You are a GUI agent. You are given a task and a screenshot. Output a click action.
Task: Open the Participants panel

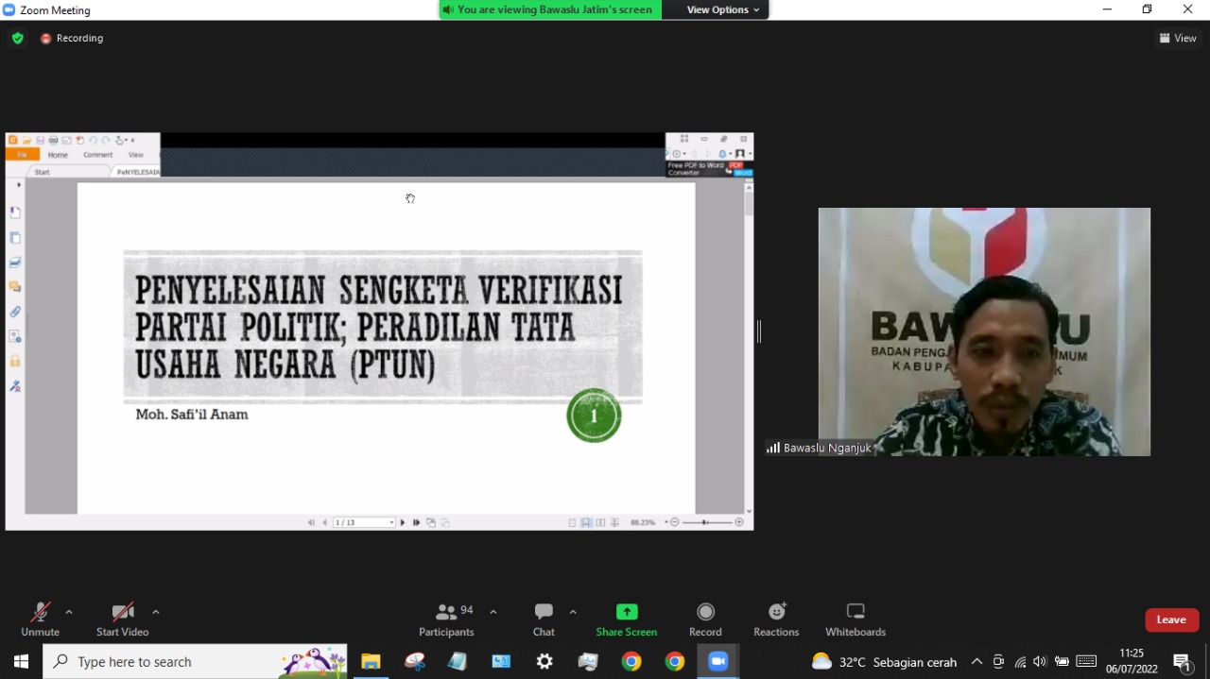coord(446,620)
